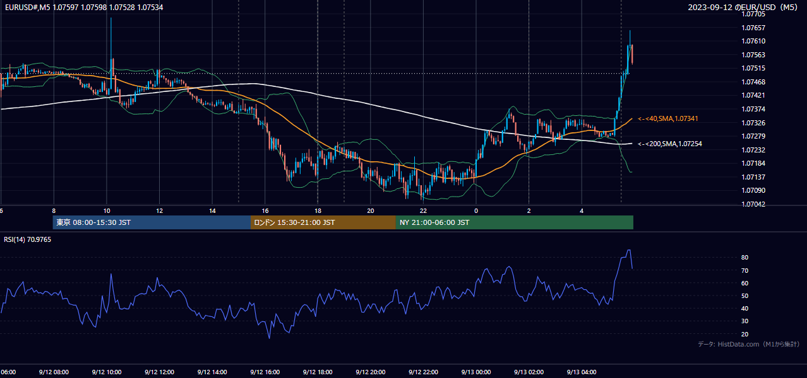Click RSI axis level 70
807x378 pixels.
pyautogui.click(x=745, y=270)
